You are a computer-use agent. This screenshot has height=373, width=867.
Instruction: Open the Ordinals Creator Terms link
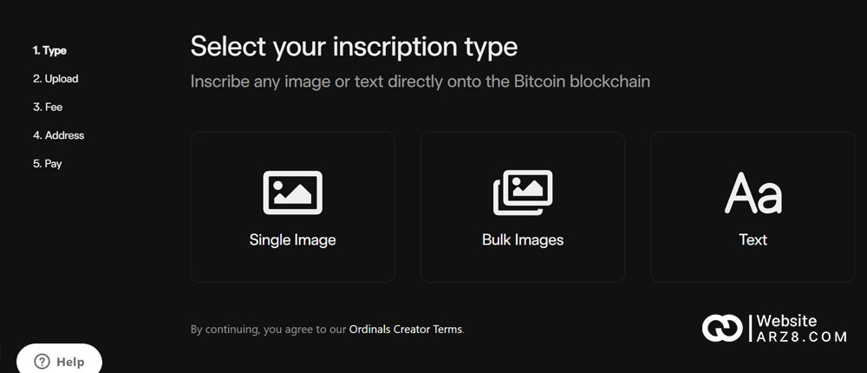tap(405, 330)
